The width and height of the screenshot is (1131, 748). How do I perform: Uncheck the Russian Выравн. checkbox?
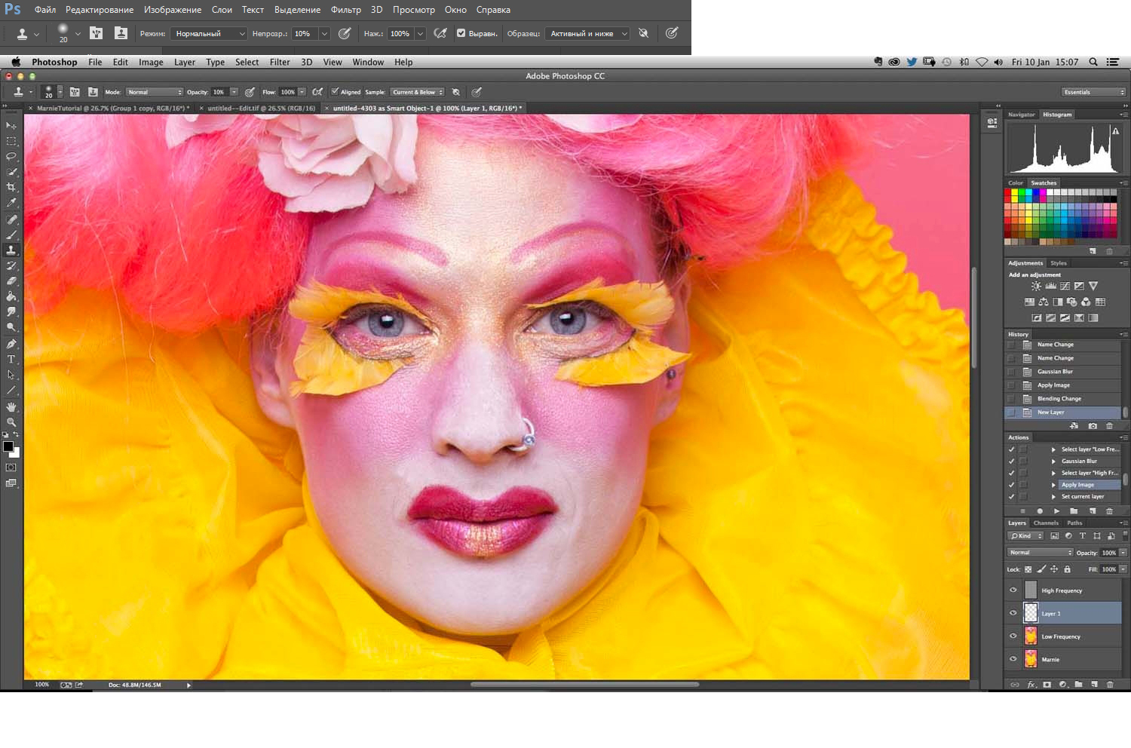(x=461, y=33)
